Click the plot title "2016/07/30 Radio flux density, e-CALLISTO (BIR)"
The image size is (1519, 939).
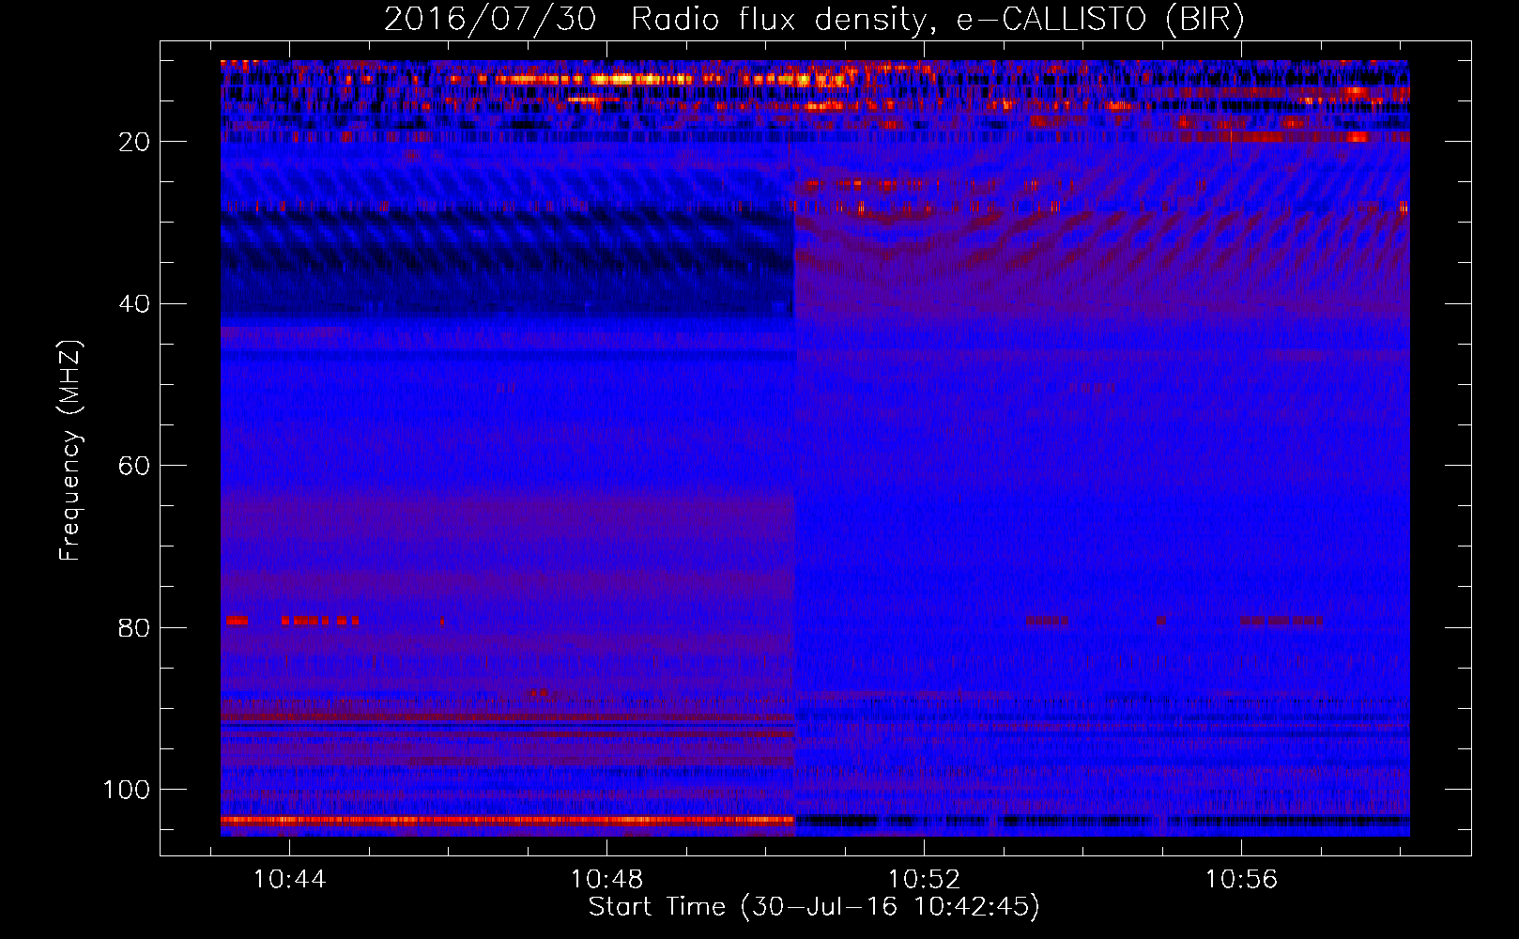[814, 20]
